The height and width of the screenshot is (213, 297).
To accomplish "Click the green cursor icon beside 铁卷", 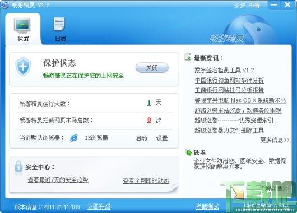I will [189, 152].
